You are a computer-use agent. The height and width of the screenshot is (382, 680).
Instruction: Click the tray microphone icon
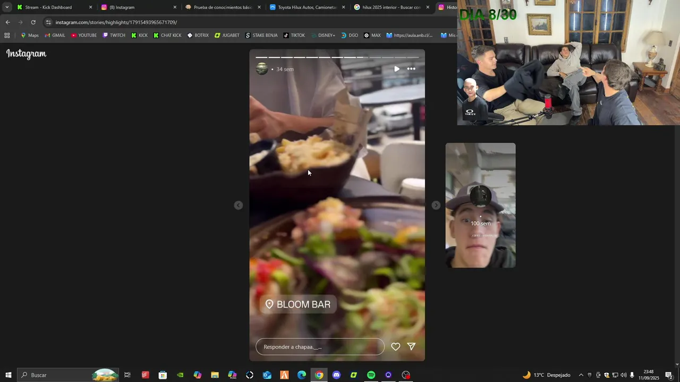632,375
